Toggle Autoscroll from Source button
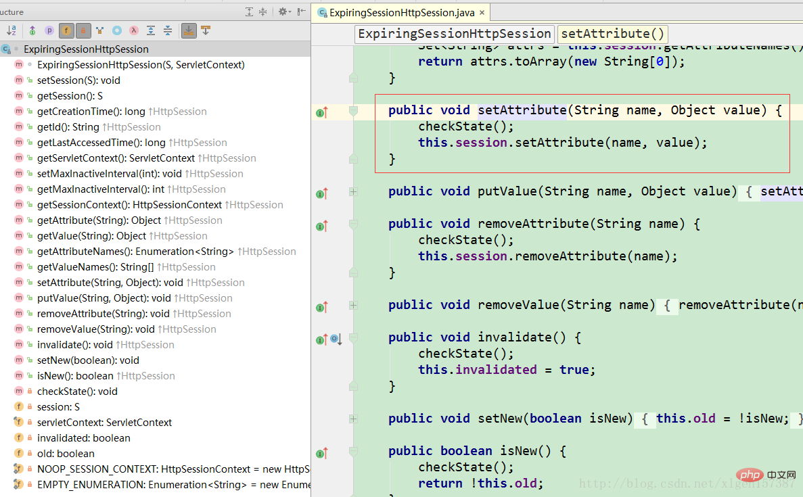Viewport: 803px width, 497px height. point(206,30)
